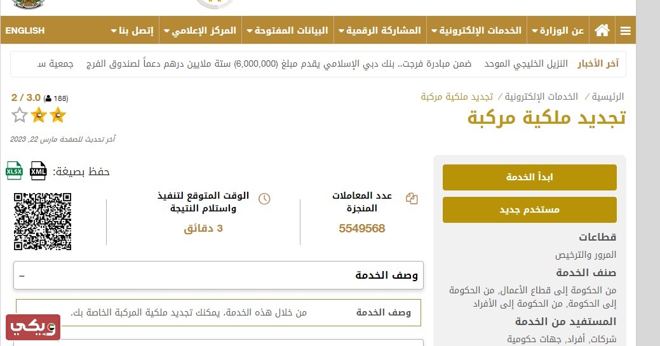Click the مستخدم جديد button
The height and width of the screenshot is (346, 660).
coord(530,210)
